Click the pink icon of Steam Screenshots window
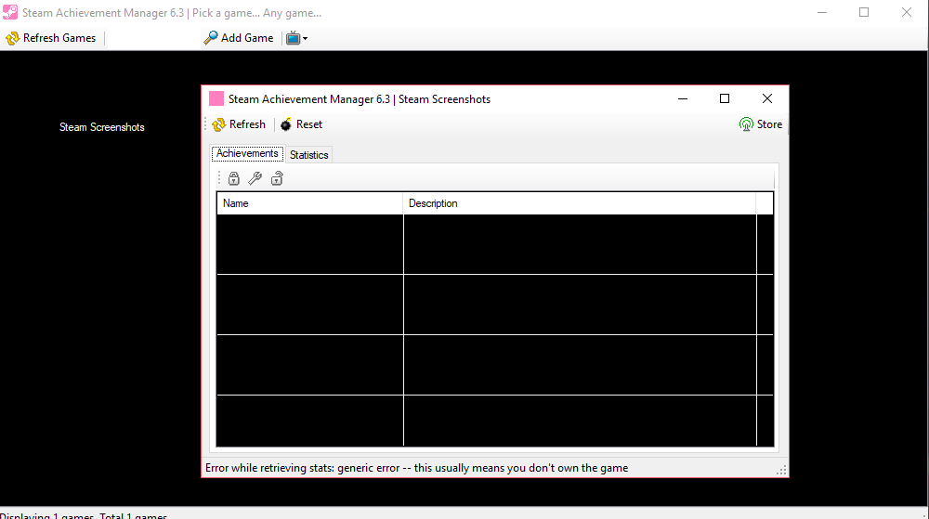Viewport: 929px width, 519px height. pyautogui.click(x=216, y=98)
